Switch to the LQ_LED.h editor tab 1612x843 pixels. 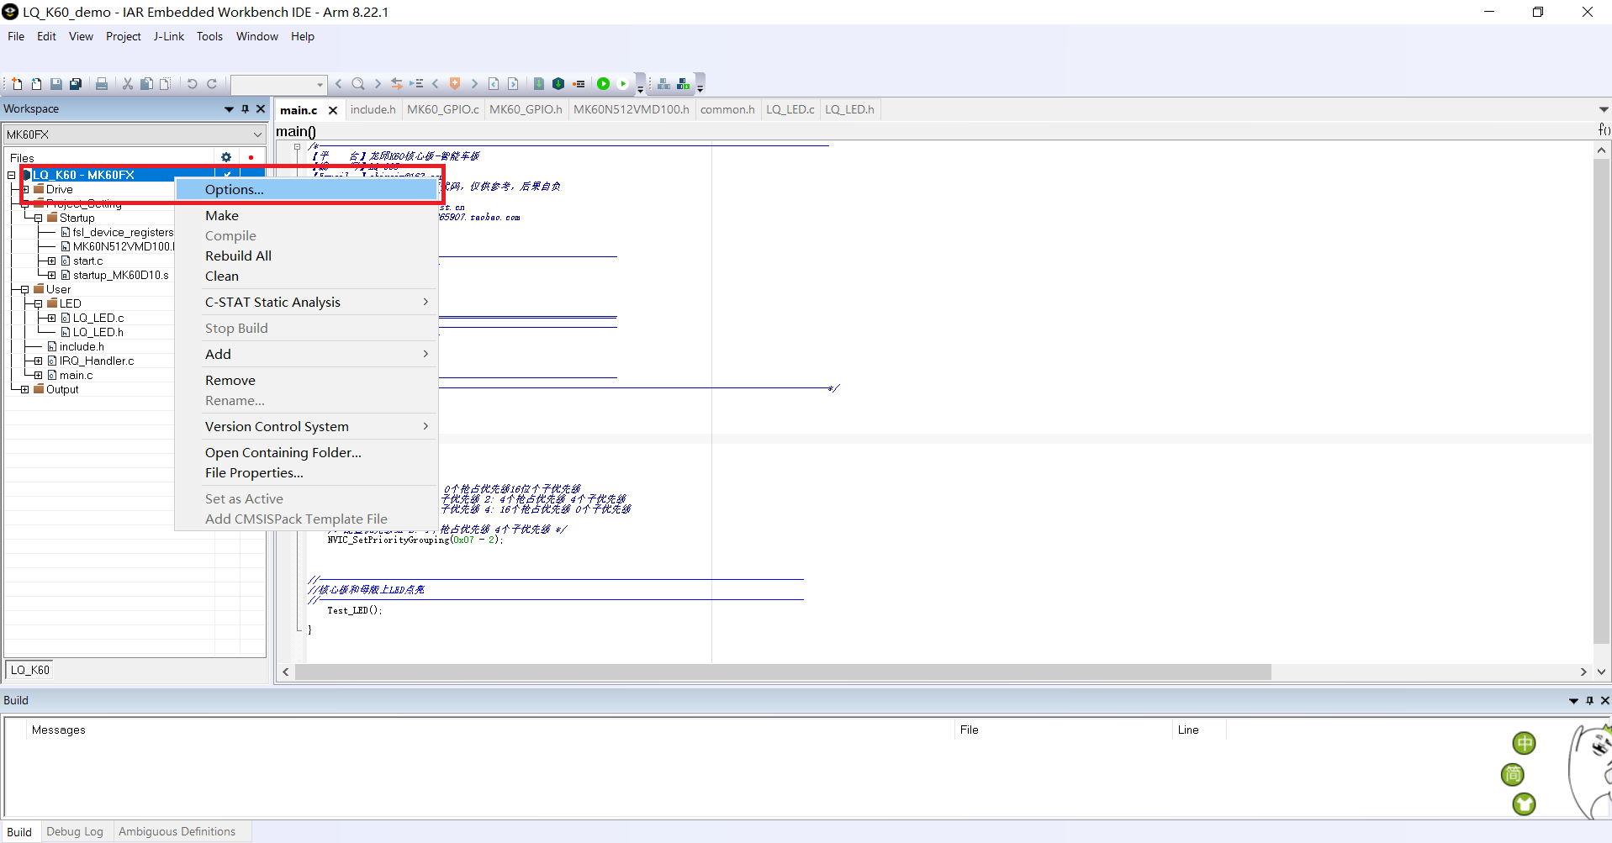point(849,109)
